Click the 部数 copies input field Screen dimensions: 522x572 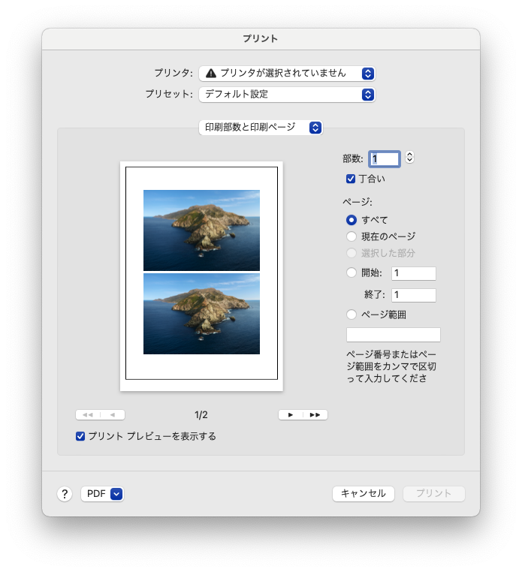385,159
